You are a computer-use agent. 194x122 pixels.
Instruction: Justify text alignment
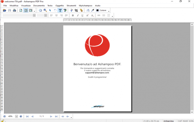coord(66,15)
